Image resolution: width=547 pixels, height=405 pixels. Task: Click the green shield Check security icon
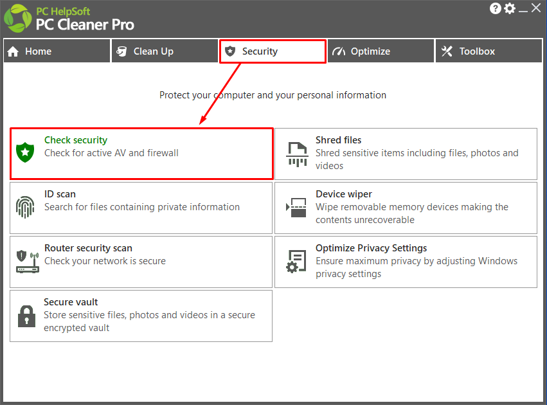25,152
